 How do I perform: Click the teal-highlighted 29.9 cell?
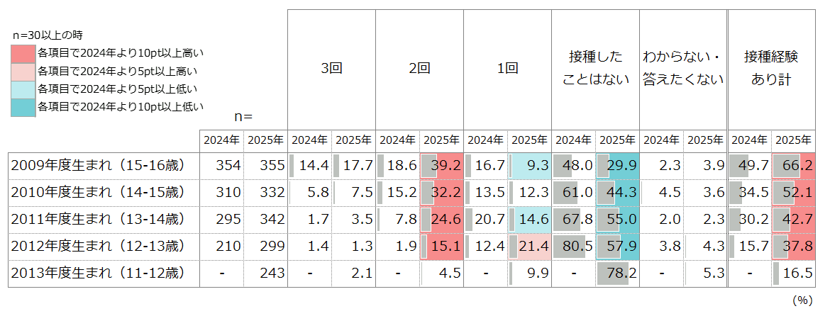(617, 166)
